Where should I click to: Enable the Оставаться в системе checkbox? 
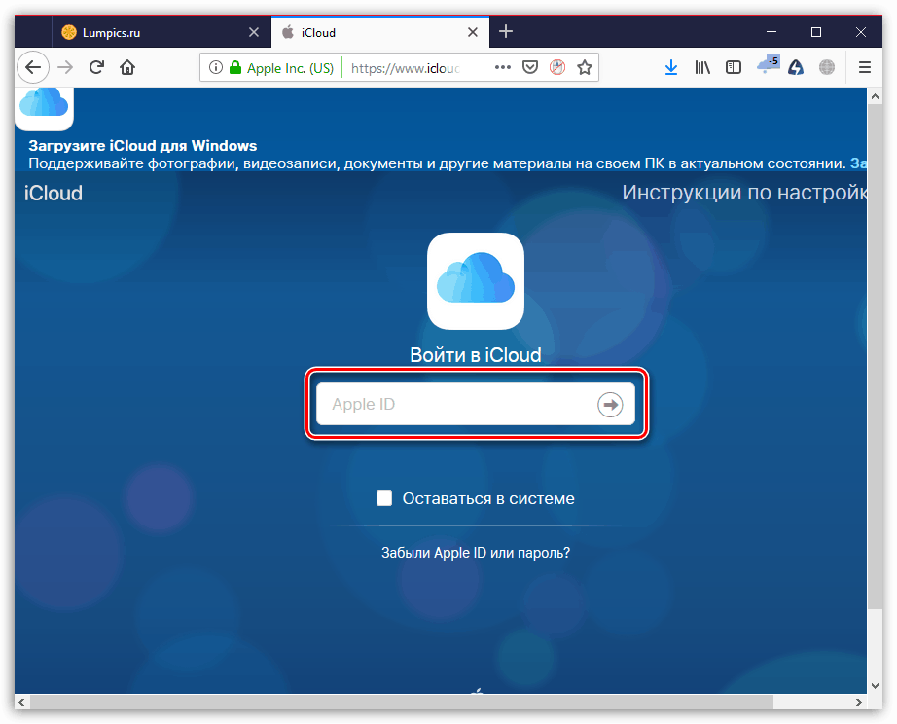[384, 497]
